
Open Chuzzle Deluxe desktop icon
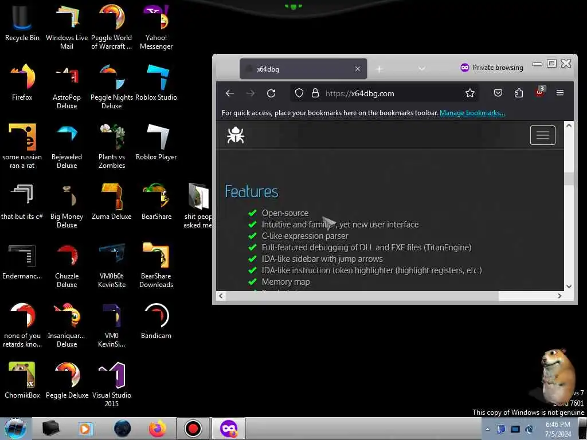[x=66, y=265]
